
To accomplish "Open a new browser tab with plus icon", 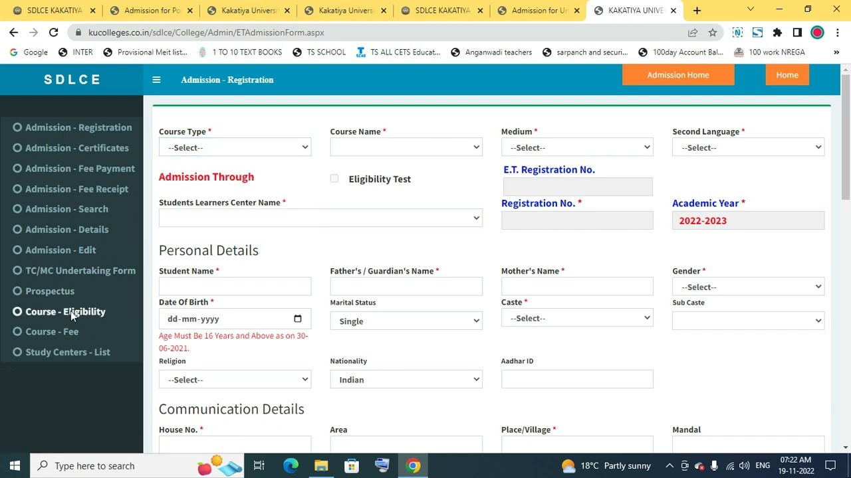I will [x=697, y=11].
